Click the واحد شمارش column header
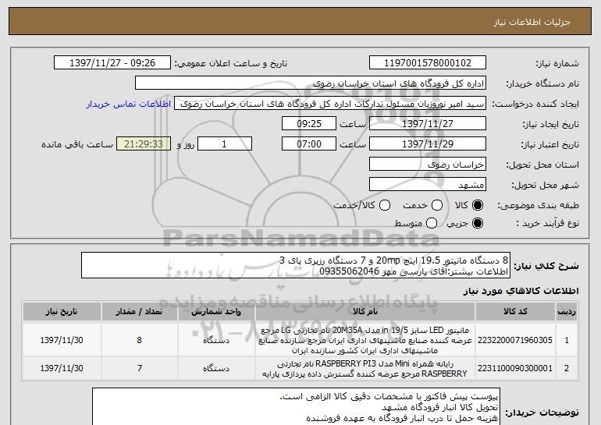 [216, 312]
